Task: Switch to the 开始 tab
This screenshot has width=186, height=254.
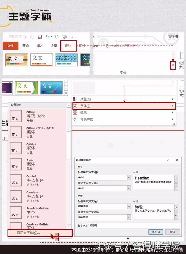Action: [25, 46]
